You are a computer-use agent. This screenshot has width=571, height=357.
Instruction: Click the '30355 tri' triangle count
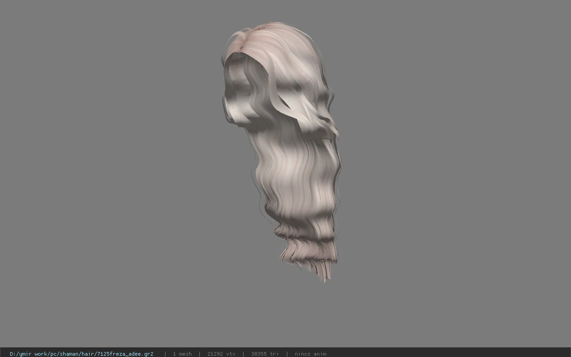[x=265, y=354]
